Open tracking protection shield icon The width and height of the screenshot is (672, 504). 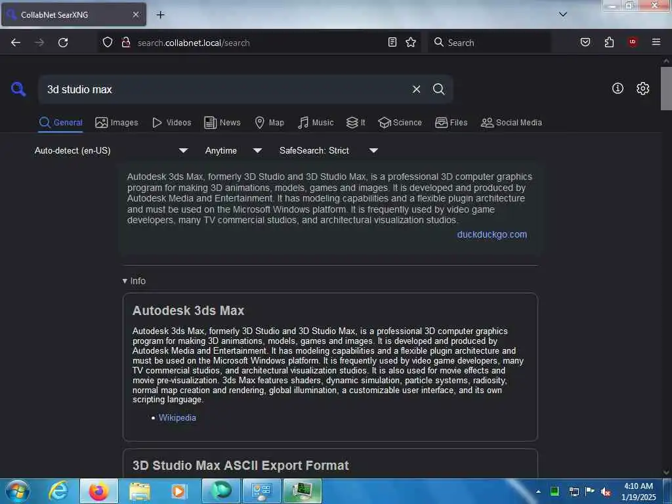[108, 43]
